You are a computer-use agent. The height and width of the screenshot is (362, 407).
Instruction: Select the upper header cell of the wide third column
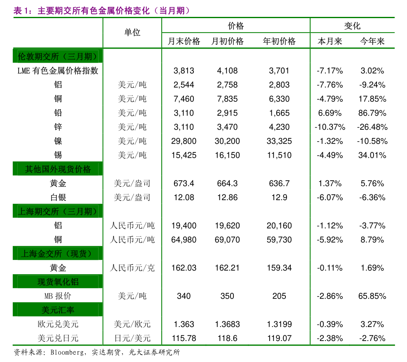click(236, 25)
